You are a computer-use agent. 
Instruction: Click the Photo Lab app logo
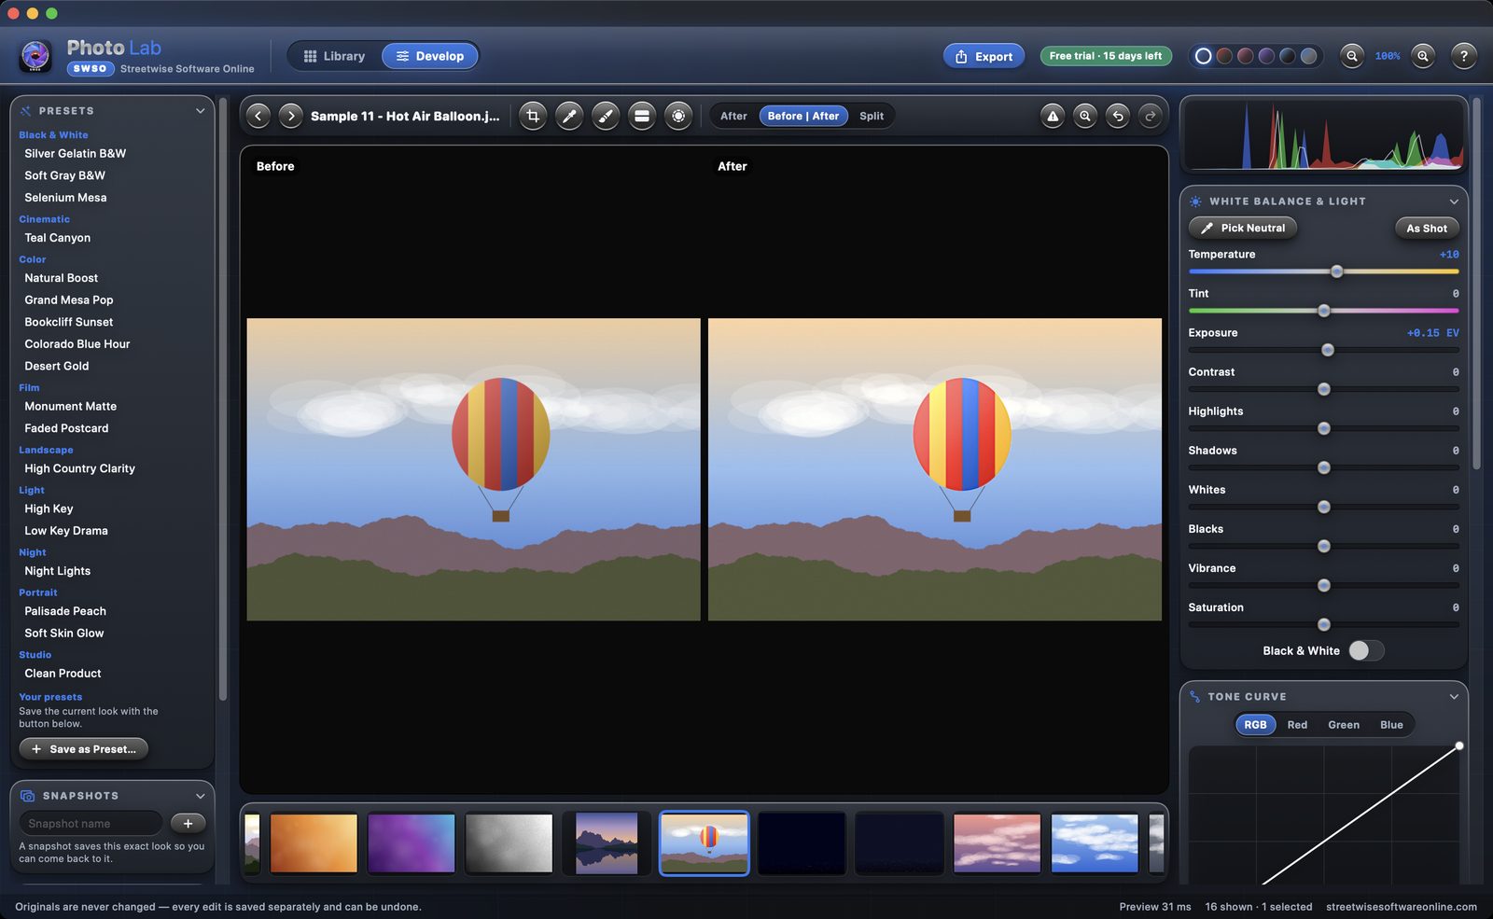pos(36,56)
